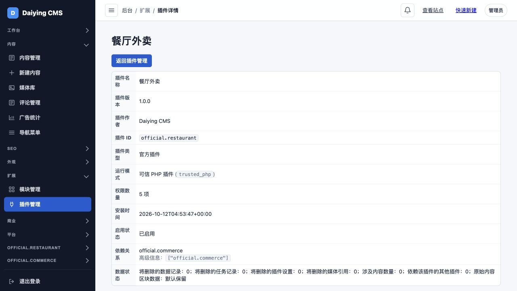
Task: Click the plus icon beside 新建内容
Action: pyautogui.click(x=12, y=73)
